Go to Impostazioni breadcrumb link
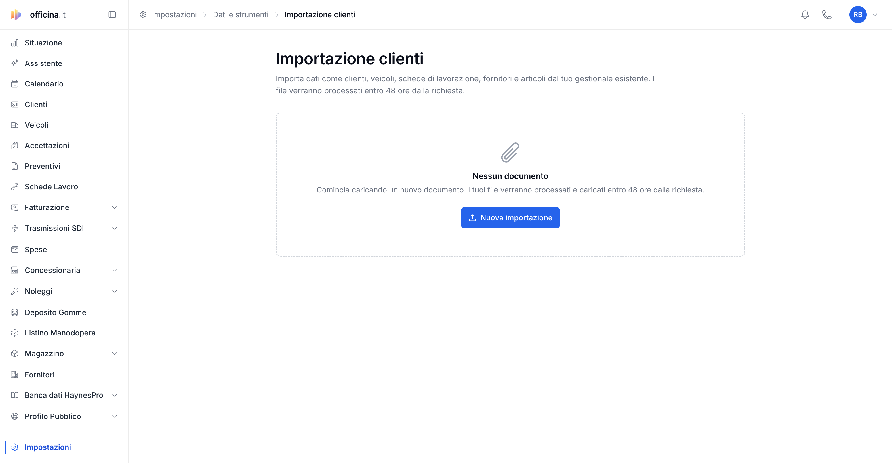This screenshot has width=892, height=463. [174, 15]
